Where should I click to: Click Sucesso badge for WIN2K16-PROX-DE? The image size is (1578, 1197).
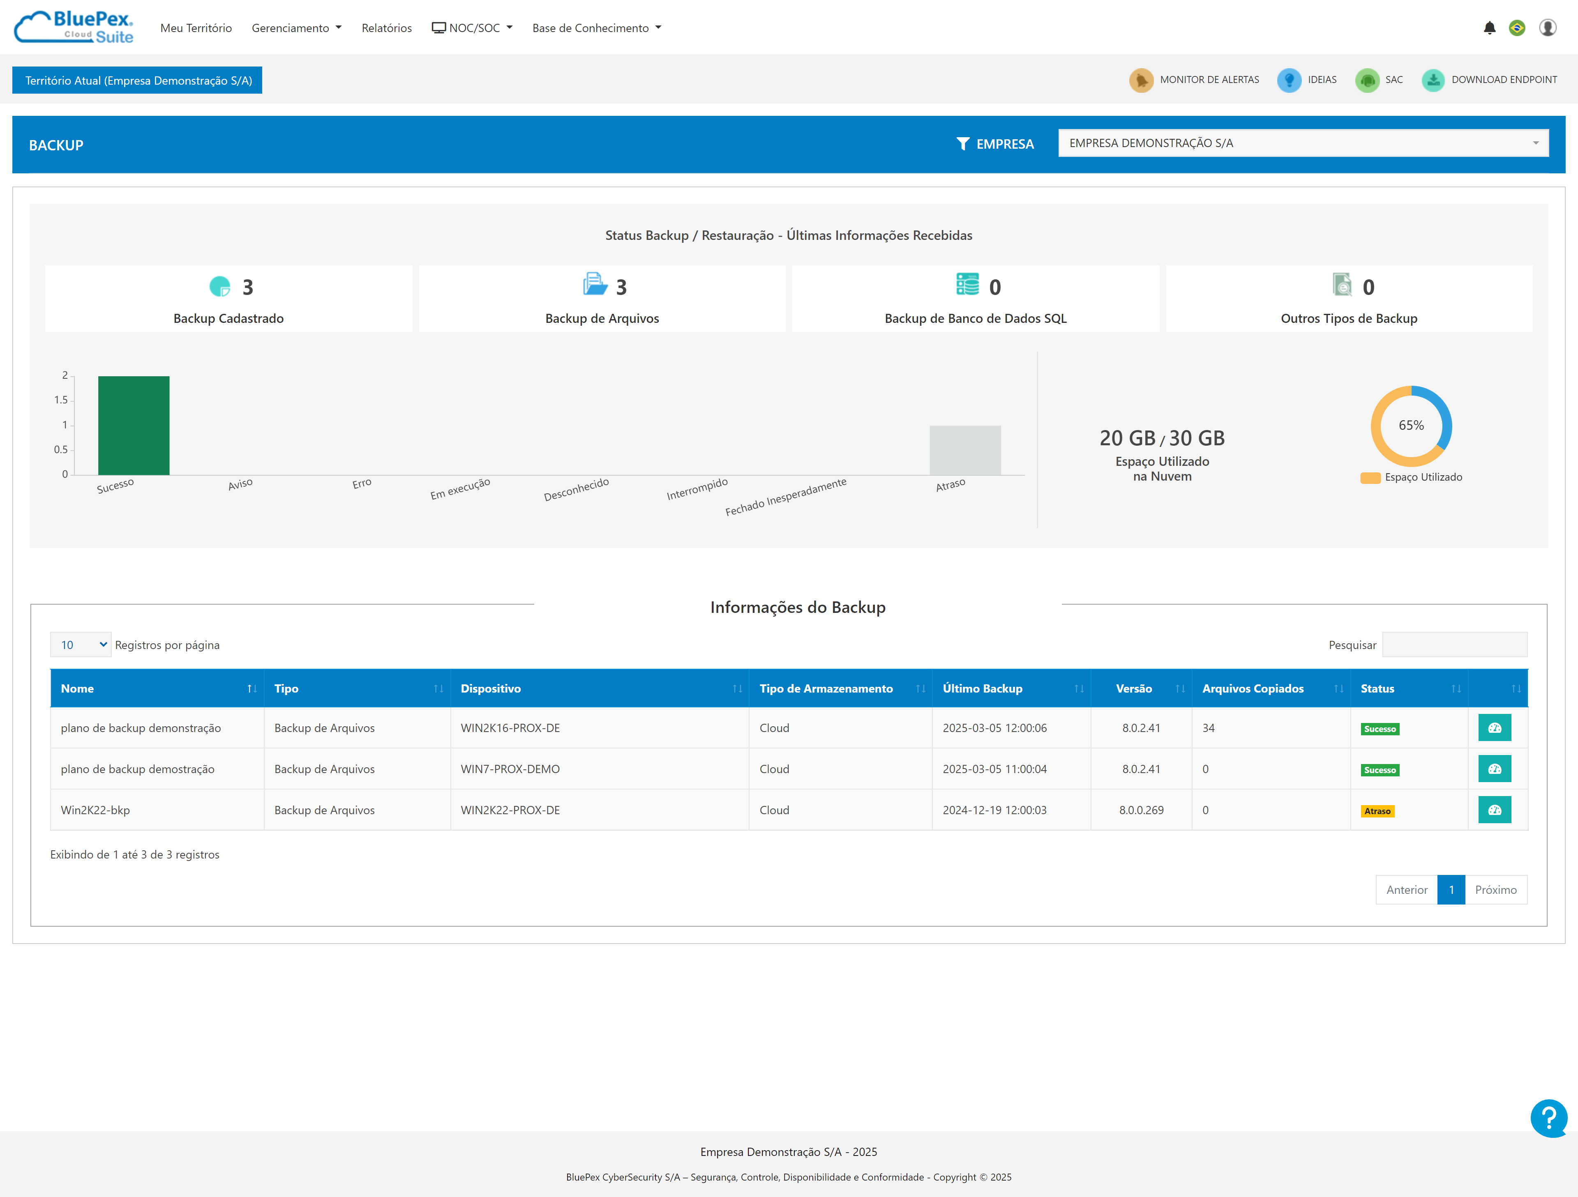[1380, 729]
